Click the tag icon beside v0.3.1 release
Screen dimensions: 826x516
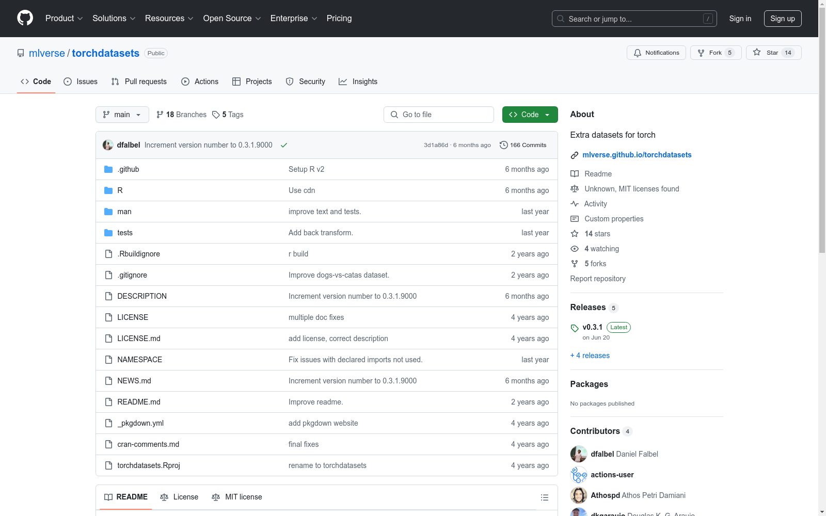pyautogui.click(x=575, y=328)
